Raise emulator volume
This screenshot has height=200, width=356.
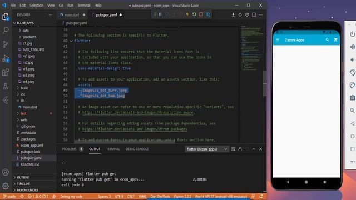352,47
